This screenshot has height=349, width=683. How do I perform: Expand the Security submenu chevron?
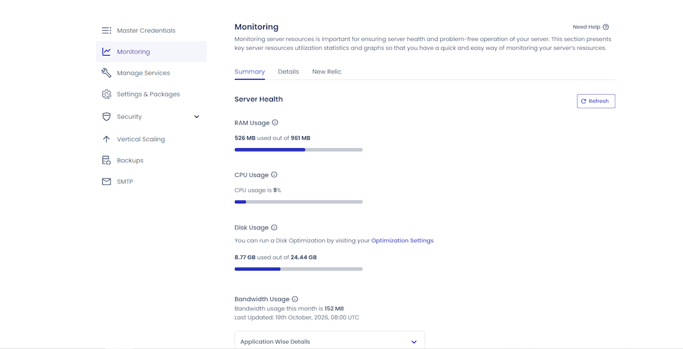[x=196, y=117]
